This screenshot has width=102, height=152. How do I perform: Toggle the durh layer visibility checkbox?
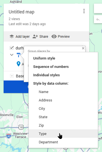click(x=12, y=48)
